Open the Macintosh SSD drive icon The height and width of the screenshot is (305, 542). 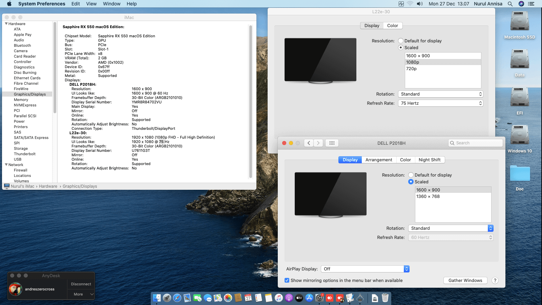tap(519, 22)
